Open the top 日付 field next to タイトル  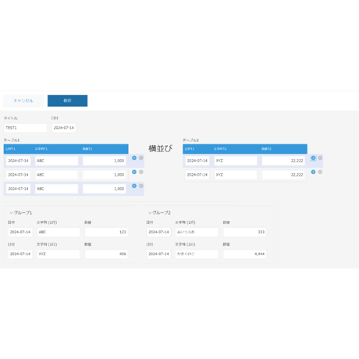[64, 128]
